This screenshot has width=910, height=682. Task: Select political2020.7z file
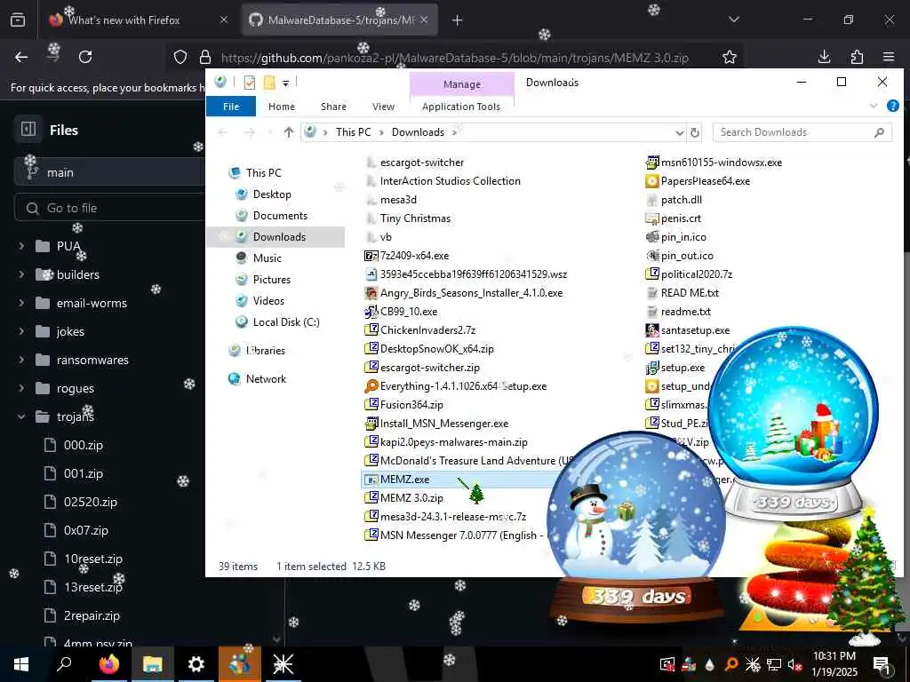697,274
